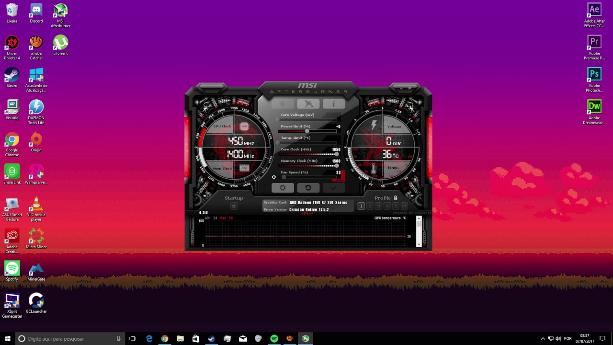
Task: Select the aTube Catcher desktop icon
Action: 36,48
